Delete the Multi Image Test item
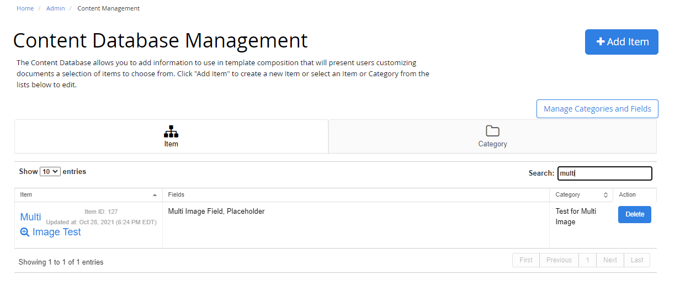 [x=635, y=214]
